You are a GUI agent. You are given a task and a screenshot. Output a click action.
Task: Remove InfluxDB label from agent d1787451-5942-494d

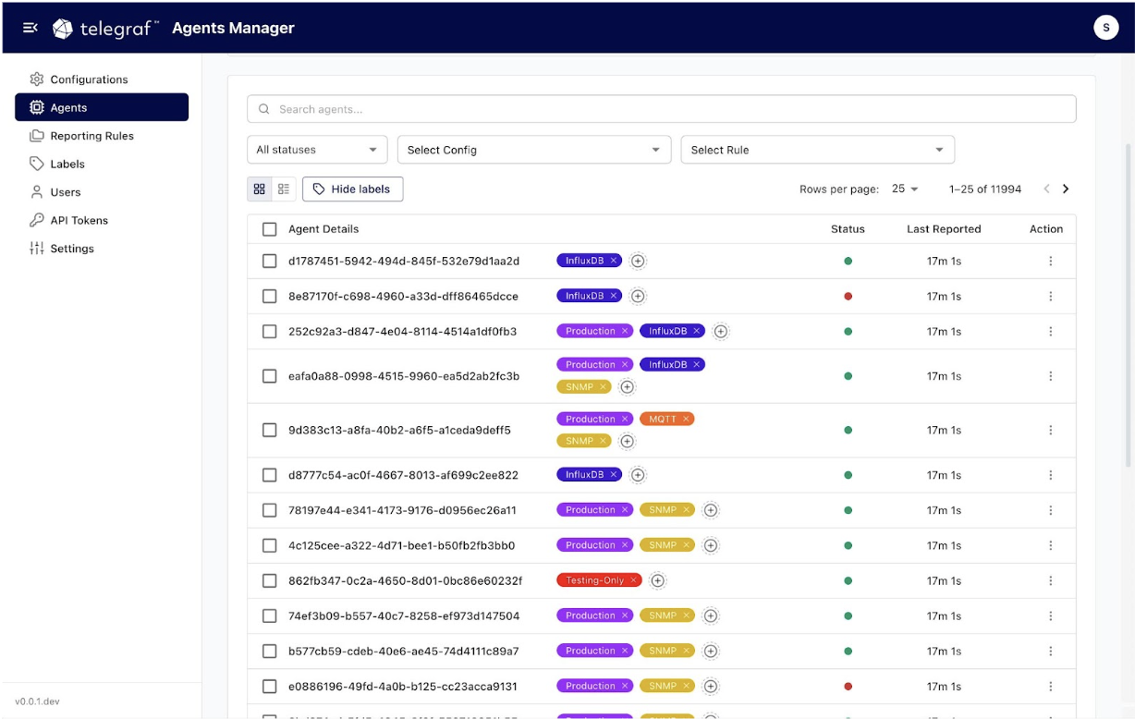tap(614, 261)
